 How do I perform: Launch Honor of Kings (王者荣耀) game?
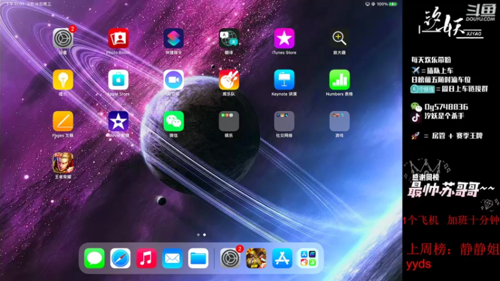pos(63,162)
